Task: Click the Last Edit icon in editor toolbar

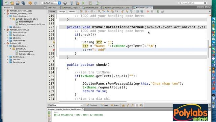Action: [x=81, y=11]
